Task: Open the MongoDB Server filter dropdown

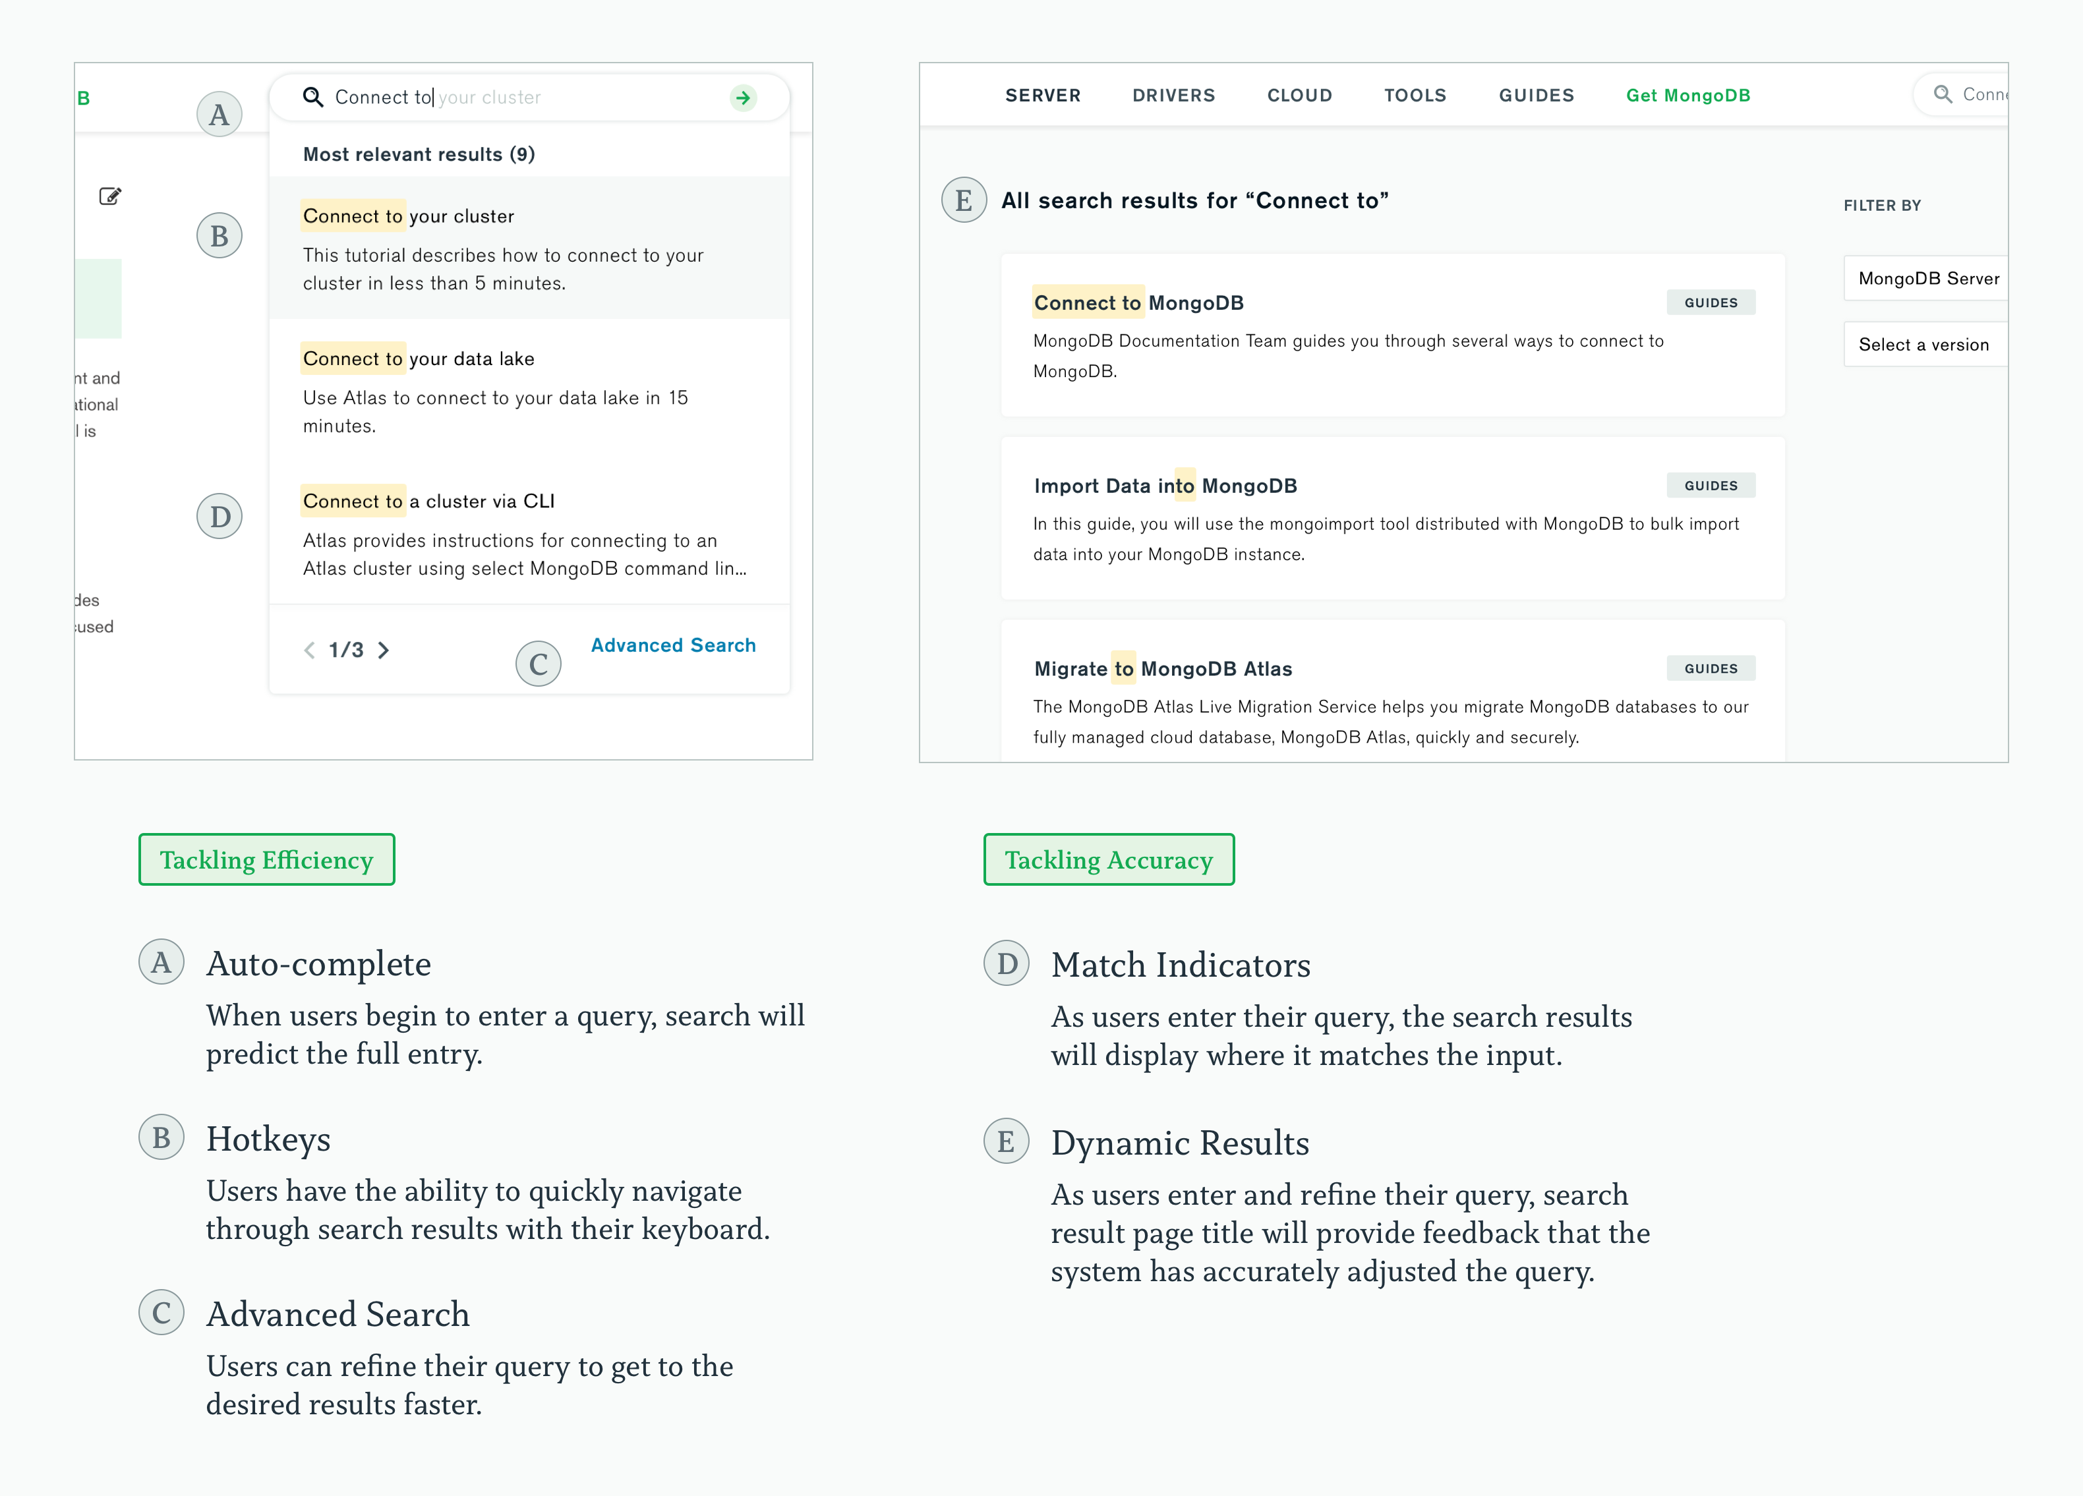Action: [1927, 278]
